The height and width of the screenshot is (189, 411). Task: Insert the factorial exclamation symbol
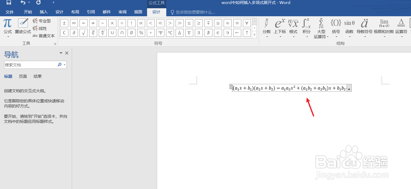tap(132, 23)
